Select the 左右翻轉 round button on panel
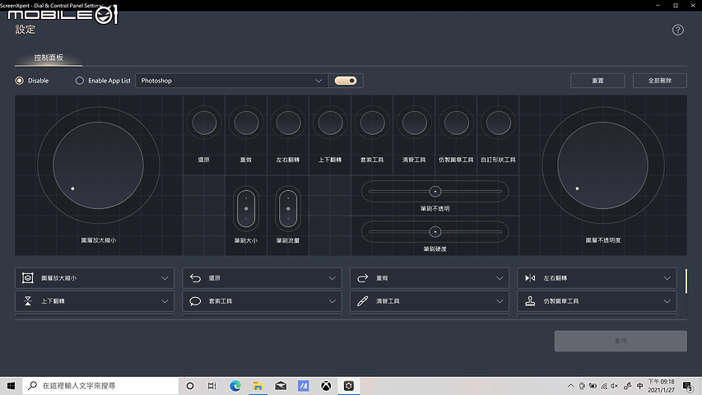The image size is (702, 395). [x=288, y=123]
